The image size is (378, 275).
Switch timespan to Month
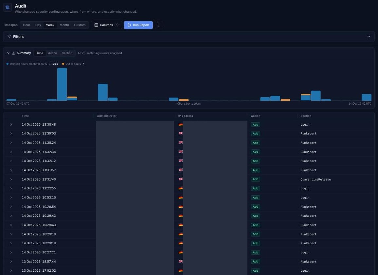pos(64,25)
